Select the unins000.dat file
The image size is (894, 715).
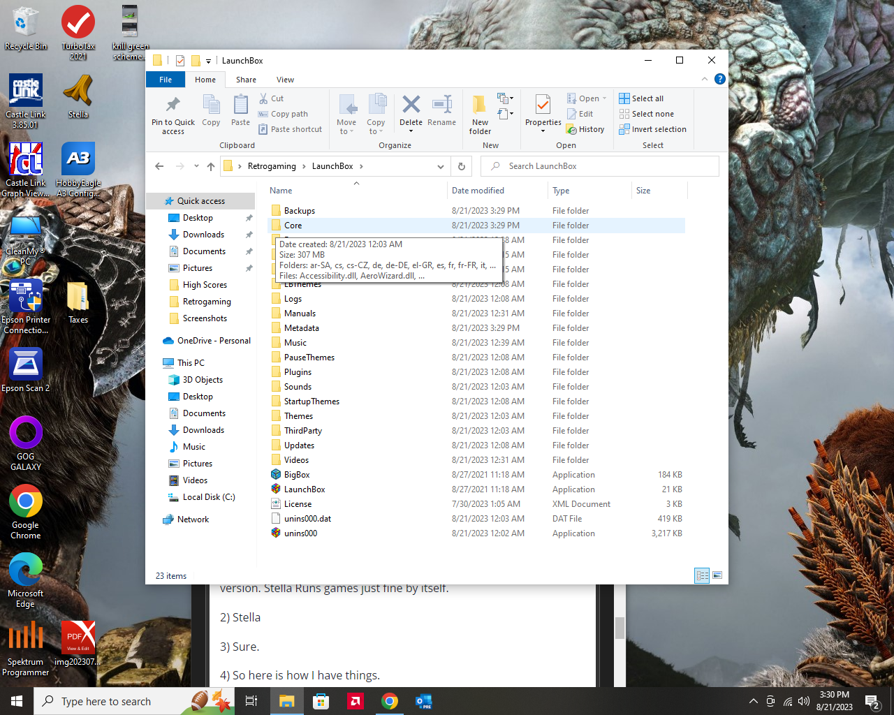point(476,519)
